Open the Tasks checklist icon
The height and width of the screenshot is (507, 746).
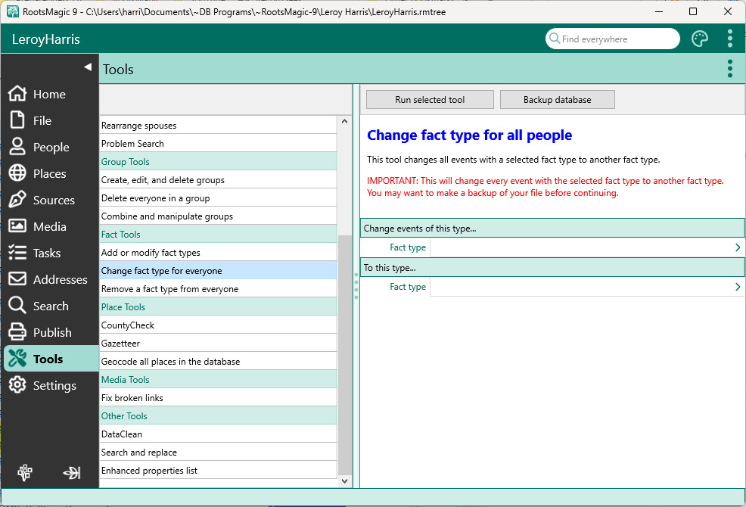tap(17, 253)
